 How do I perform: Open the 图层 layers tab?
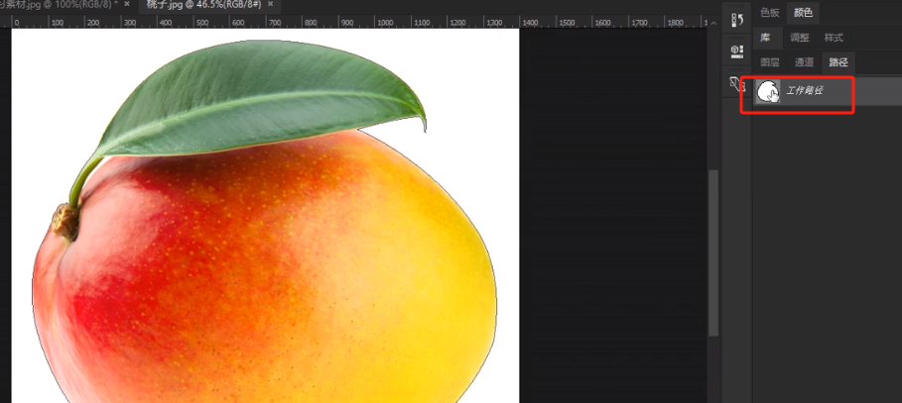[770, 62]
